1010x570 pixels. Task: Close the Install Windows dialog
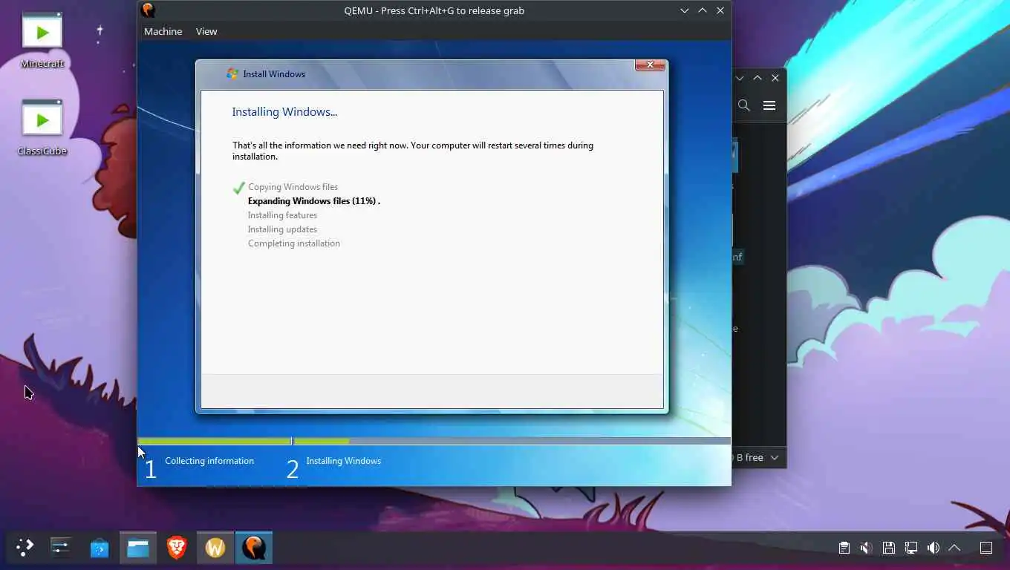[650, 65]
